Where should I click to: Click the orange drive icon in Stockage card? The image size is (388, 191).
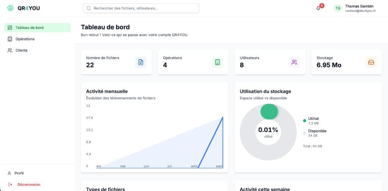click(x=371, y=62)
